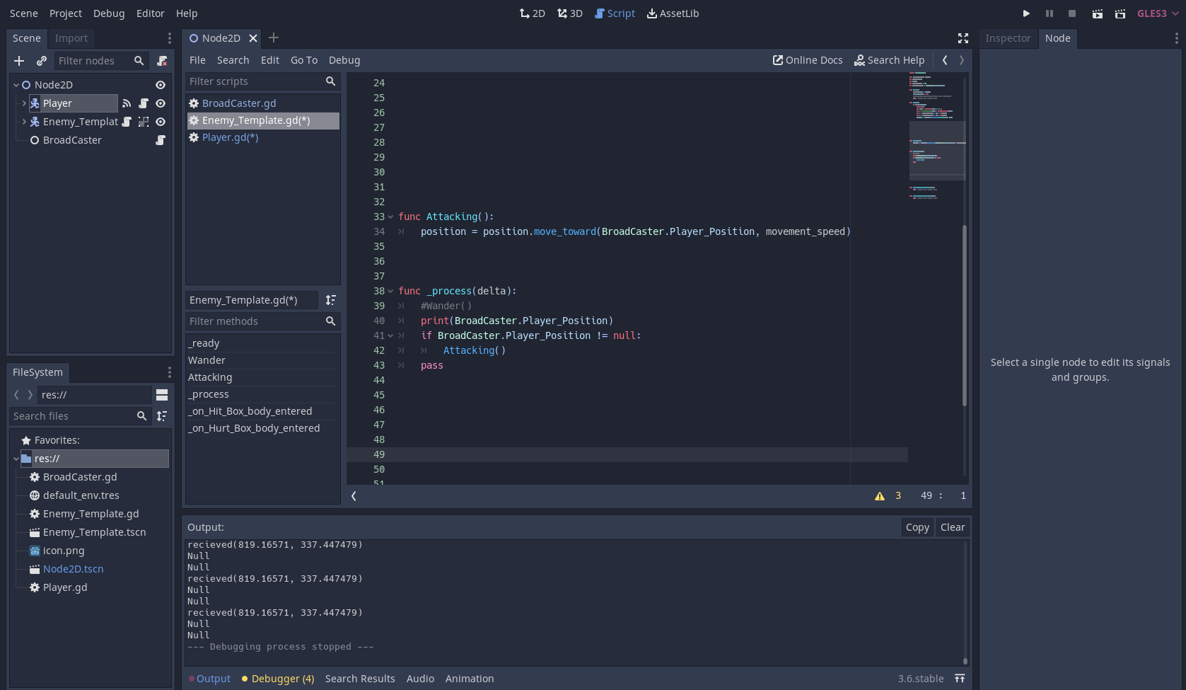Expand Player node children
The height and width of the screenshot is (690, 1186).
coord(24,103)
